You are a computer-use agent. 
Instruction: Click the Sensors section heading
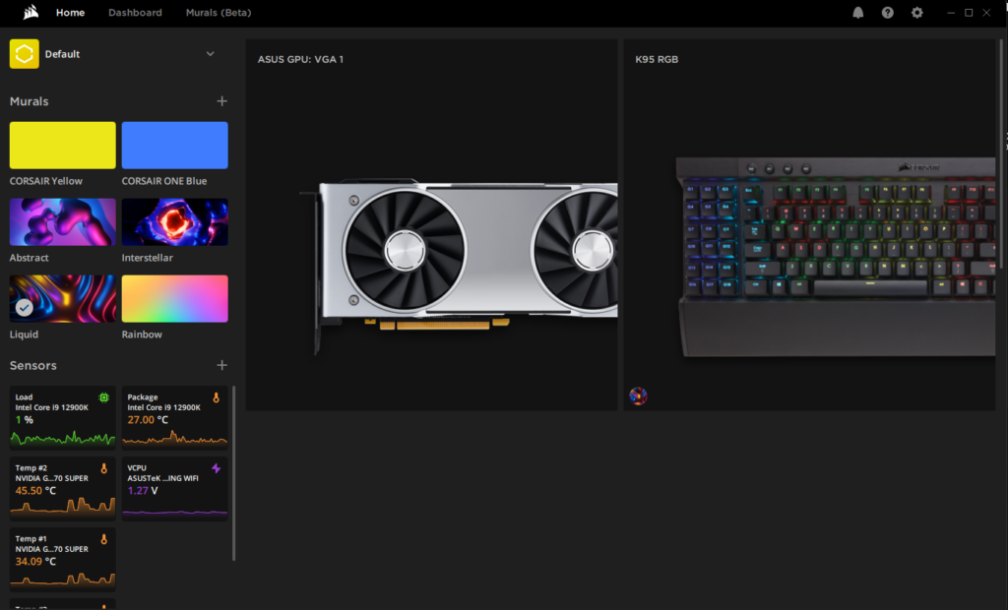tap(32, 365)
